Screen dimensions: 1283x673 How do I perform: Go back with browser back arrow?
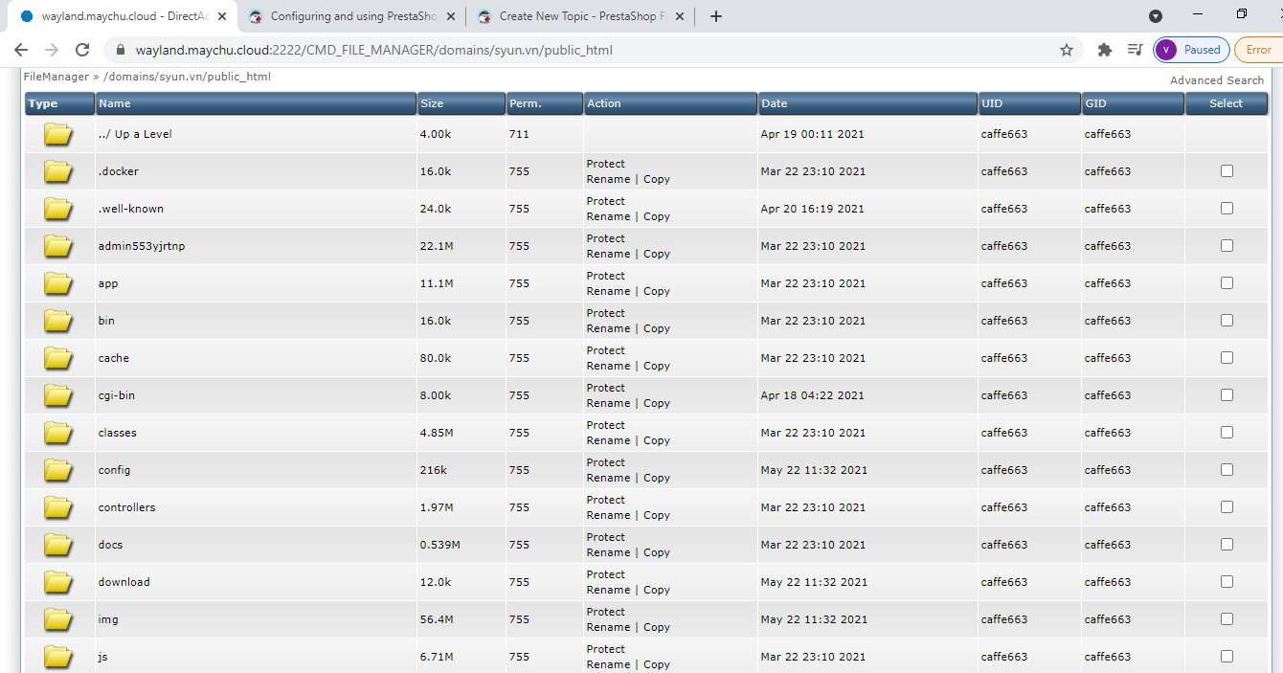pos(21,50)
